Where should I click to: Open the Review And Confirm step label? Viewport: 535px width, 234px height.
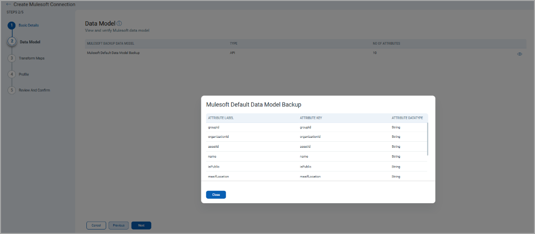point(34,90)
